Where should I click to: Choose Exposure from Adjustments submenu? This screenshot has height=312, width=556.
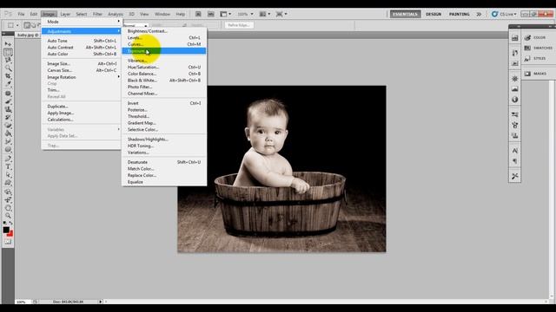tap(164, 51)
